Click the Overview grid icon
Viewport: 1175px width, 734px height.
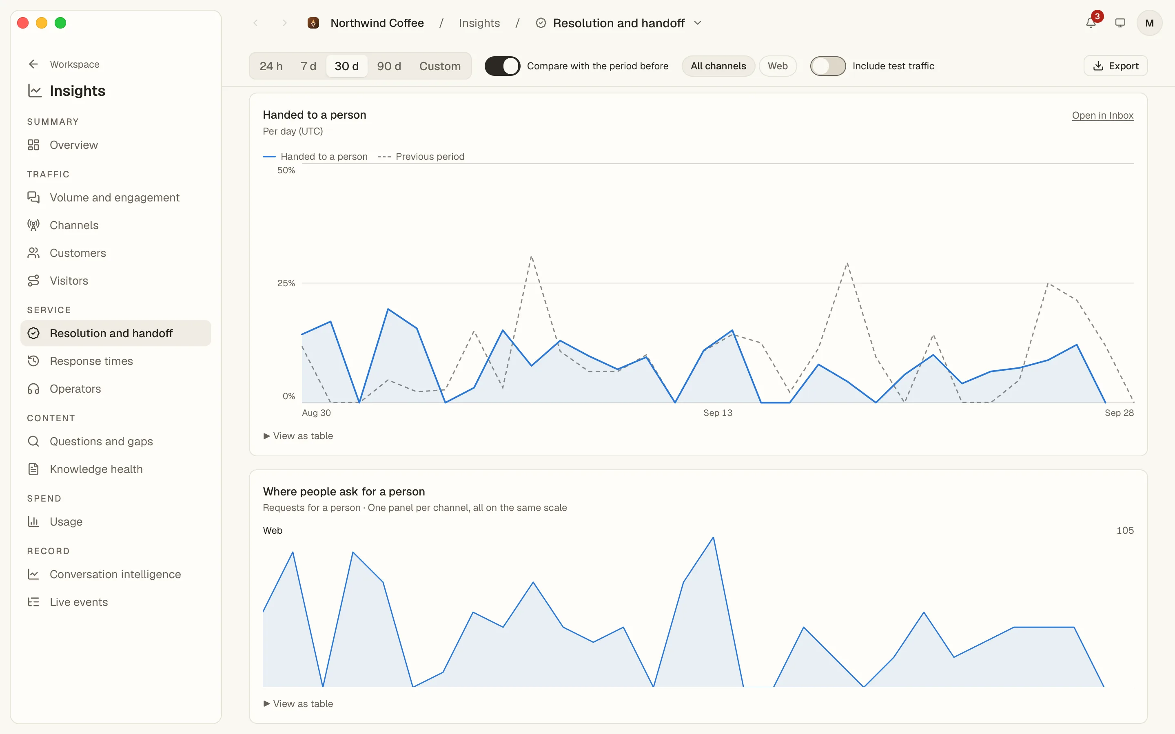(x=33, y=145)
